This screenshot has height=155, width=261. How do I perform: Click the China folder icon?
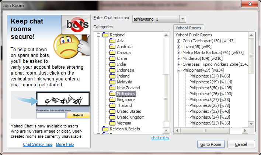(x=112, y=58)
